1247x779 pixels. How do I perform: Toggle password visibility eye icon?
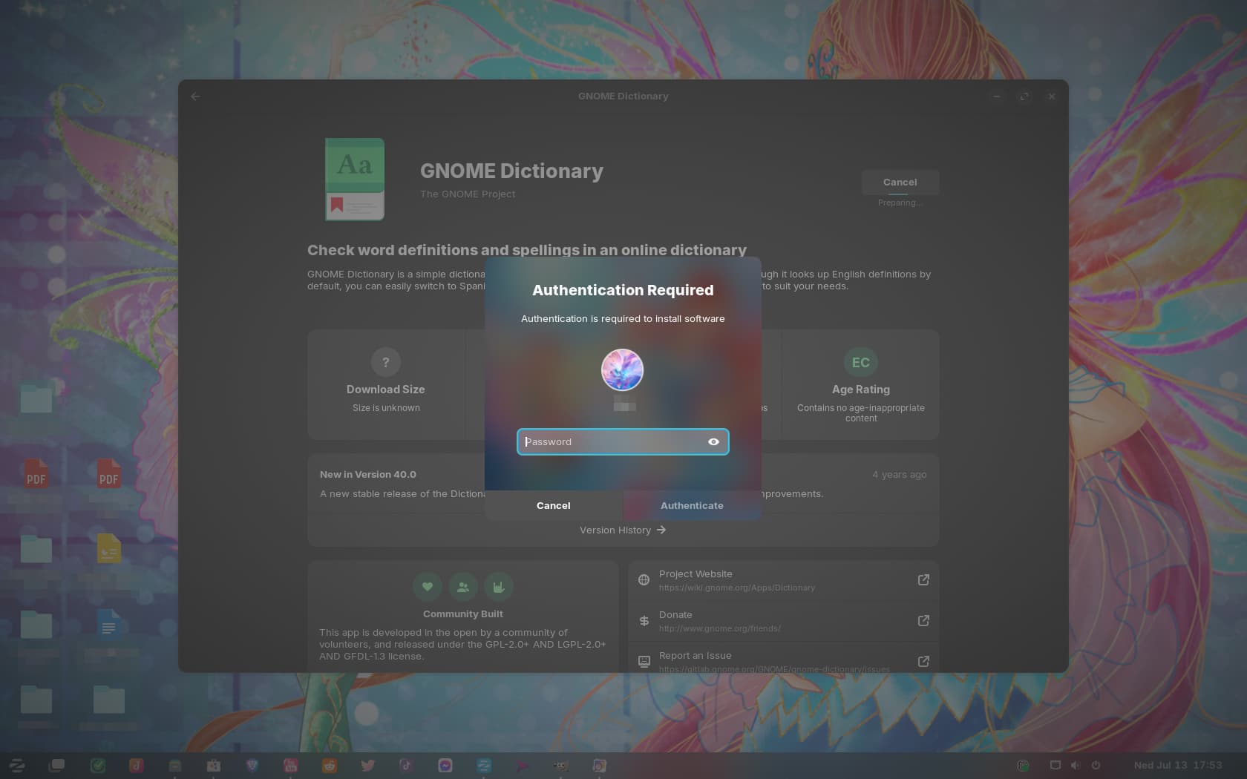(x=713, y=441)
